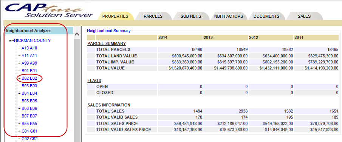Select neighborhood B02 B02 in tree
The height and width of the screenshot is (142, 342).
tap(29, 78)
